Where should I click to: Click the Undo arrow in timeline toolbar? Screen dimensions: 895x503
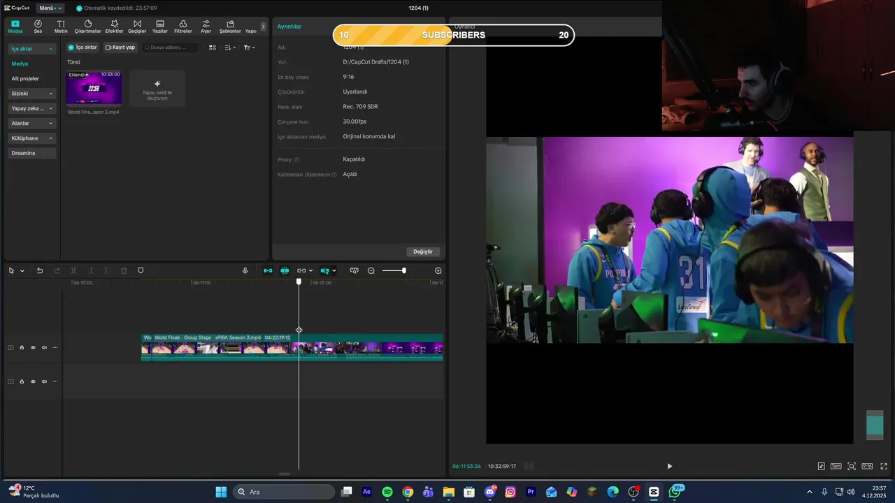(x=40, y=270)
